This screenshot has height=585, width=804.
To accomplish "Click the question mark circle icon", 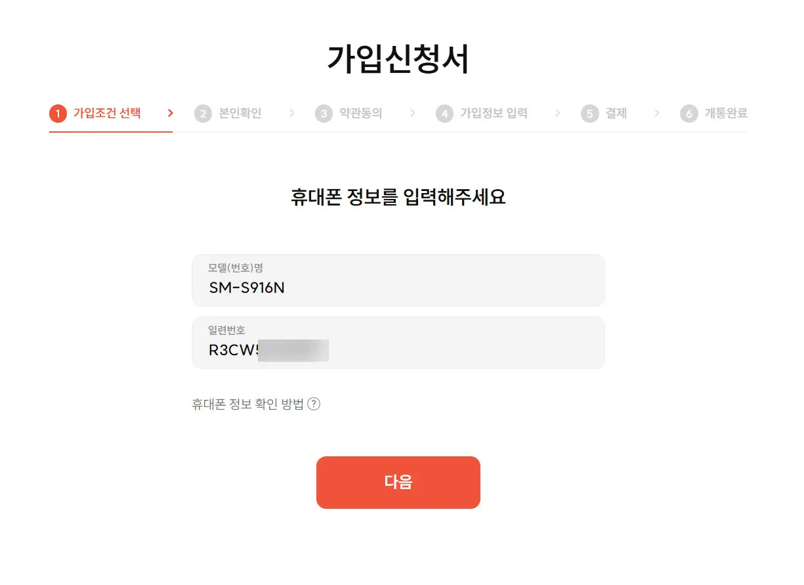I will coord(314,404).
